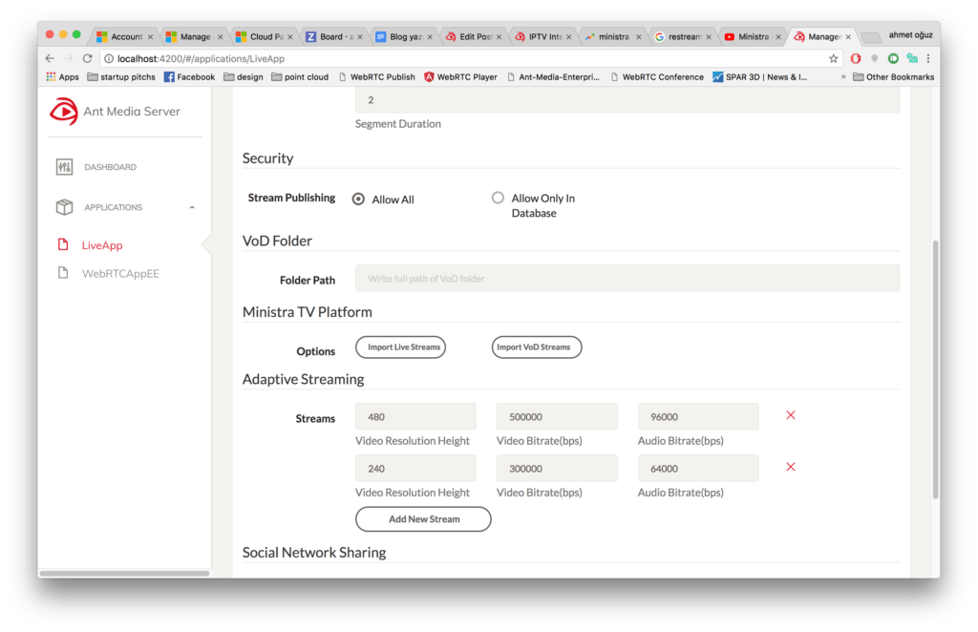Screen dimensions: 978x632
Task: Bookmark this page with the star
Action: pyautogui.click(x=833, y=58)
